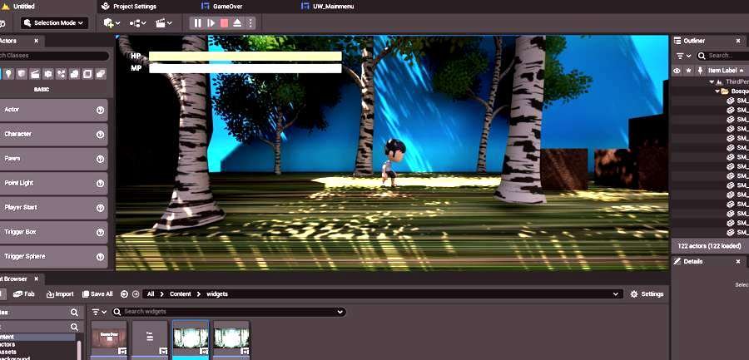Click the Frame Skip advance button
The image size is (749, 360).
tap(211, 23)
